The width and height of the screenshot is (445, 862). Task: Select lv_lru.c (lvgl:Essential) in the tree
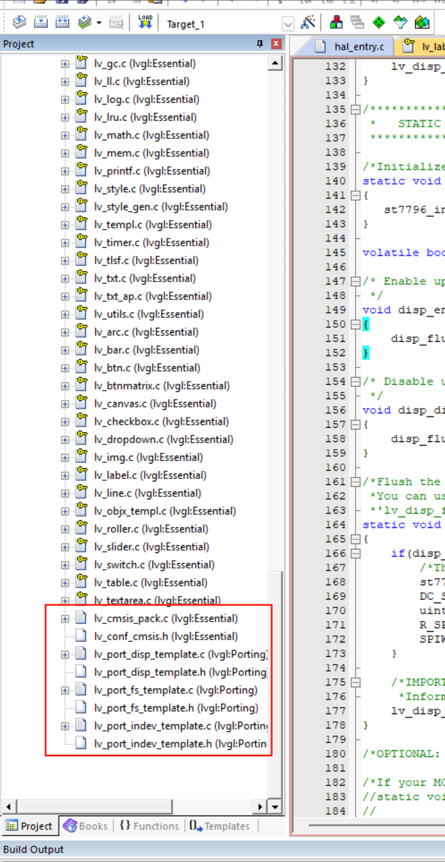click(145, 118)
